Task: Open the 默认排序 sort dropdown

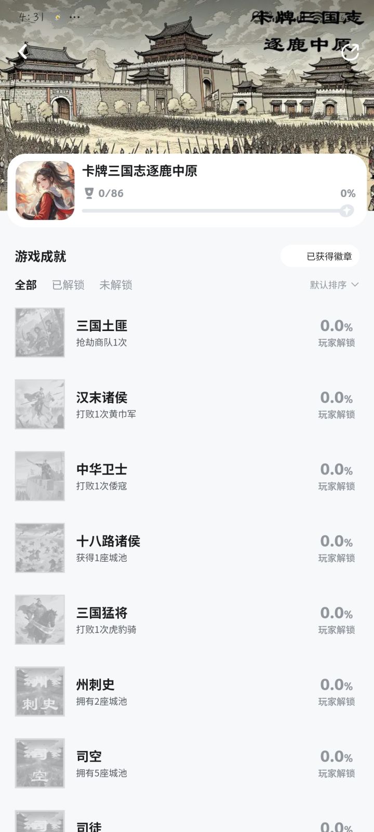Action: click(334, 285)
